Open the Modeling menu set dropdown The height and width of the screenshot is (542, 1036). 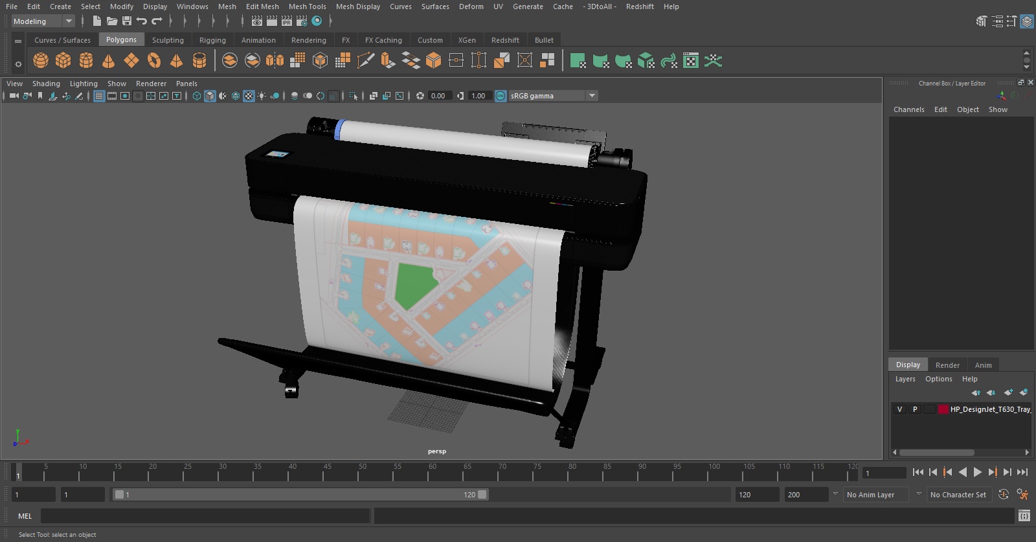coord(43,21)
